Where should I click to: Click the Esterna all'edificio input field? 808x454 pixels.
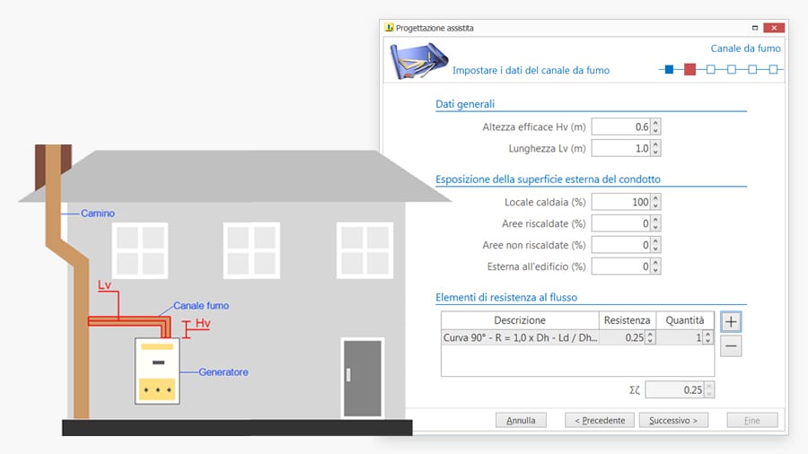(x=621, y=266)
